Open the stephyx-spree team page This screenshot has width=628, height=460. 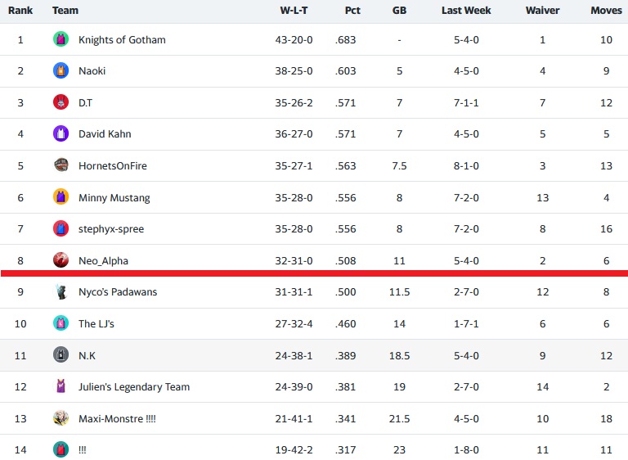111,229
